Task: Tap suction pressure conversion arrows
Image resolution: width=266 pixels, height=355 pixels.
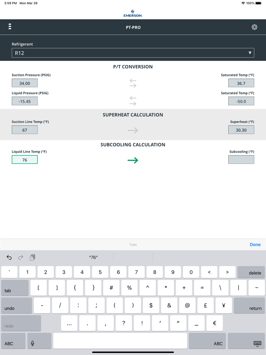Action: click(x=133, y=83)
